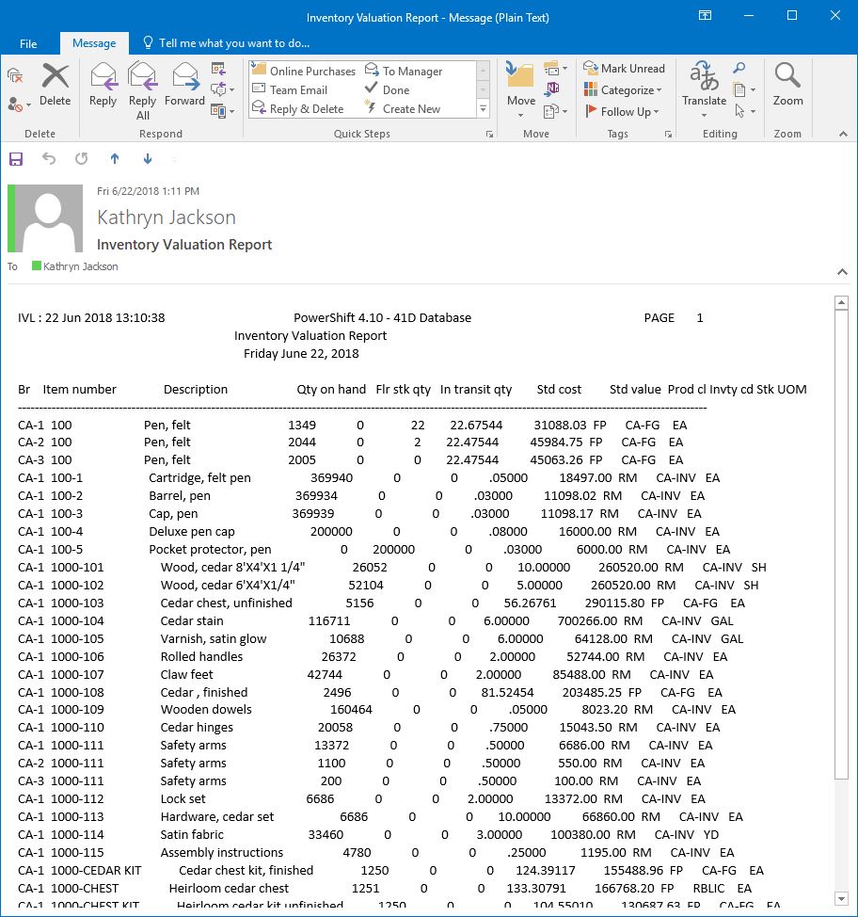Image resolution: width=858 pixels, height=917 pixels.
Task: Mark the message as Unread
Action: pyautogui.click(x=624, y=69)
